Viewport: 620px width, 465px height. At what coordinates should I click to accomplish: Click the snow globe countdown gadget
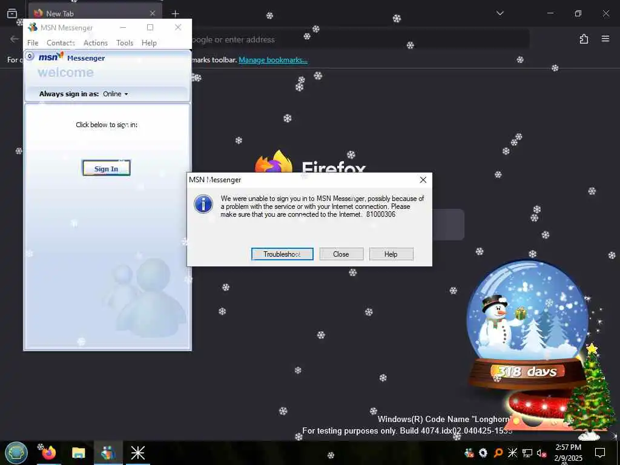tap(527, 325)
